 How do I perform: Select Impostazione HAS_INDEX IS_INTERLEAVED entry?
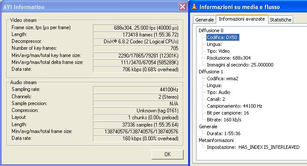(x=253, y=147)
